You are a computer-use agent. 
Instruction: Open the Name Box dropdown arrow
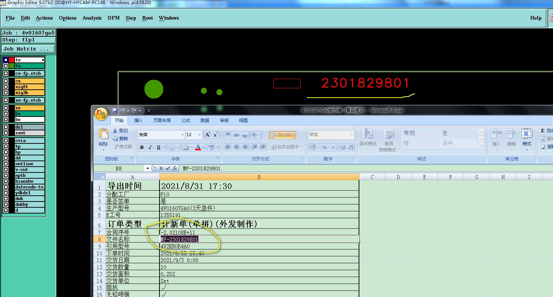[x=148, y=168]
